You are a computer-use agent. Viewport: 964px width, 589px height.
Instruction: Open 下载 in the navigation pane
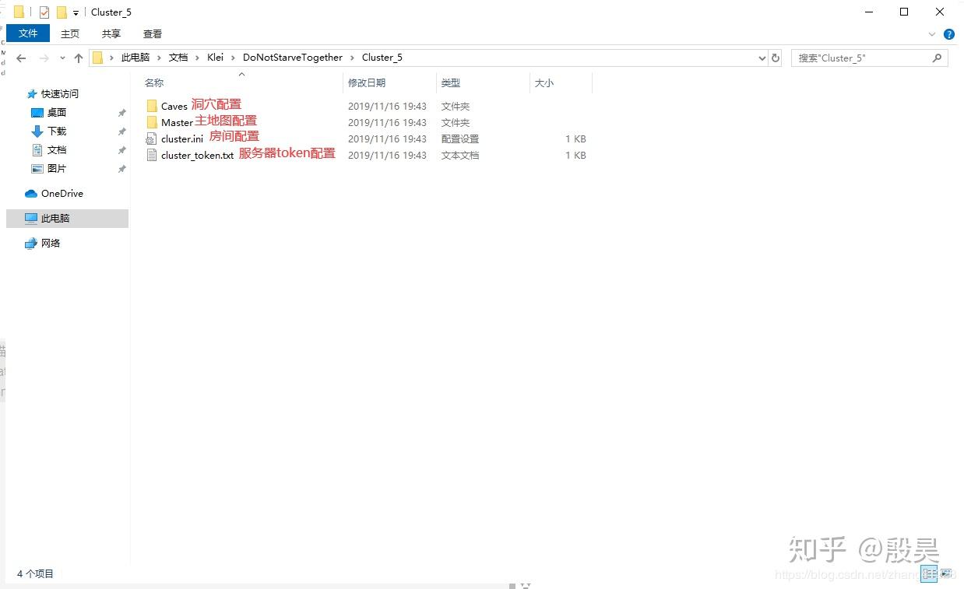(57, 131)
